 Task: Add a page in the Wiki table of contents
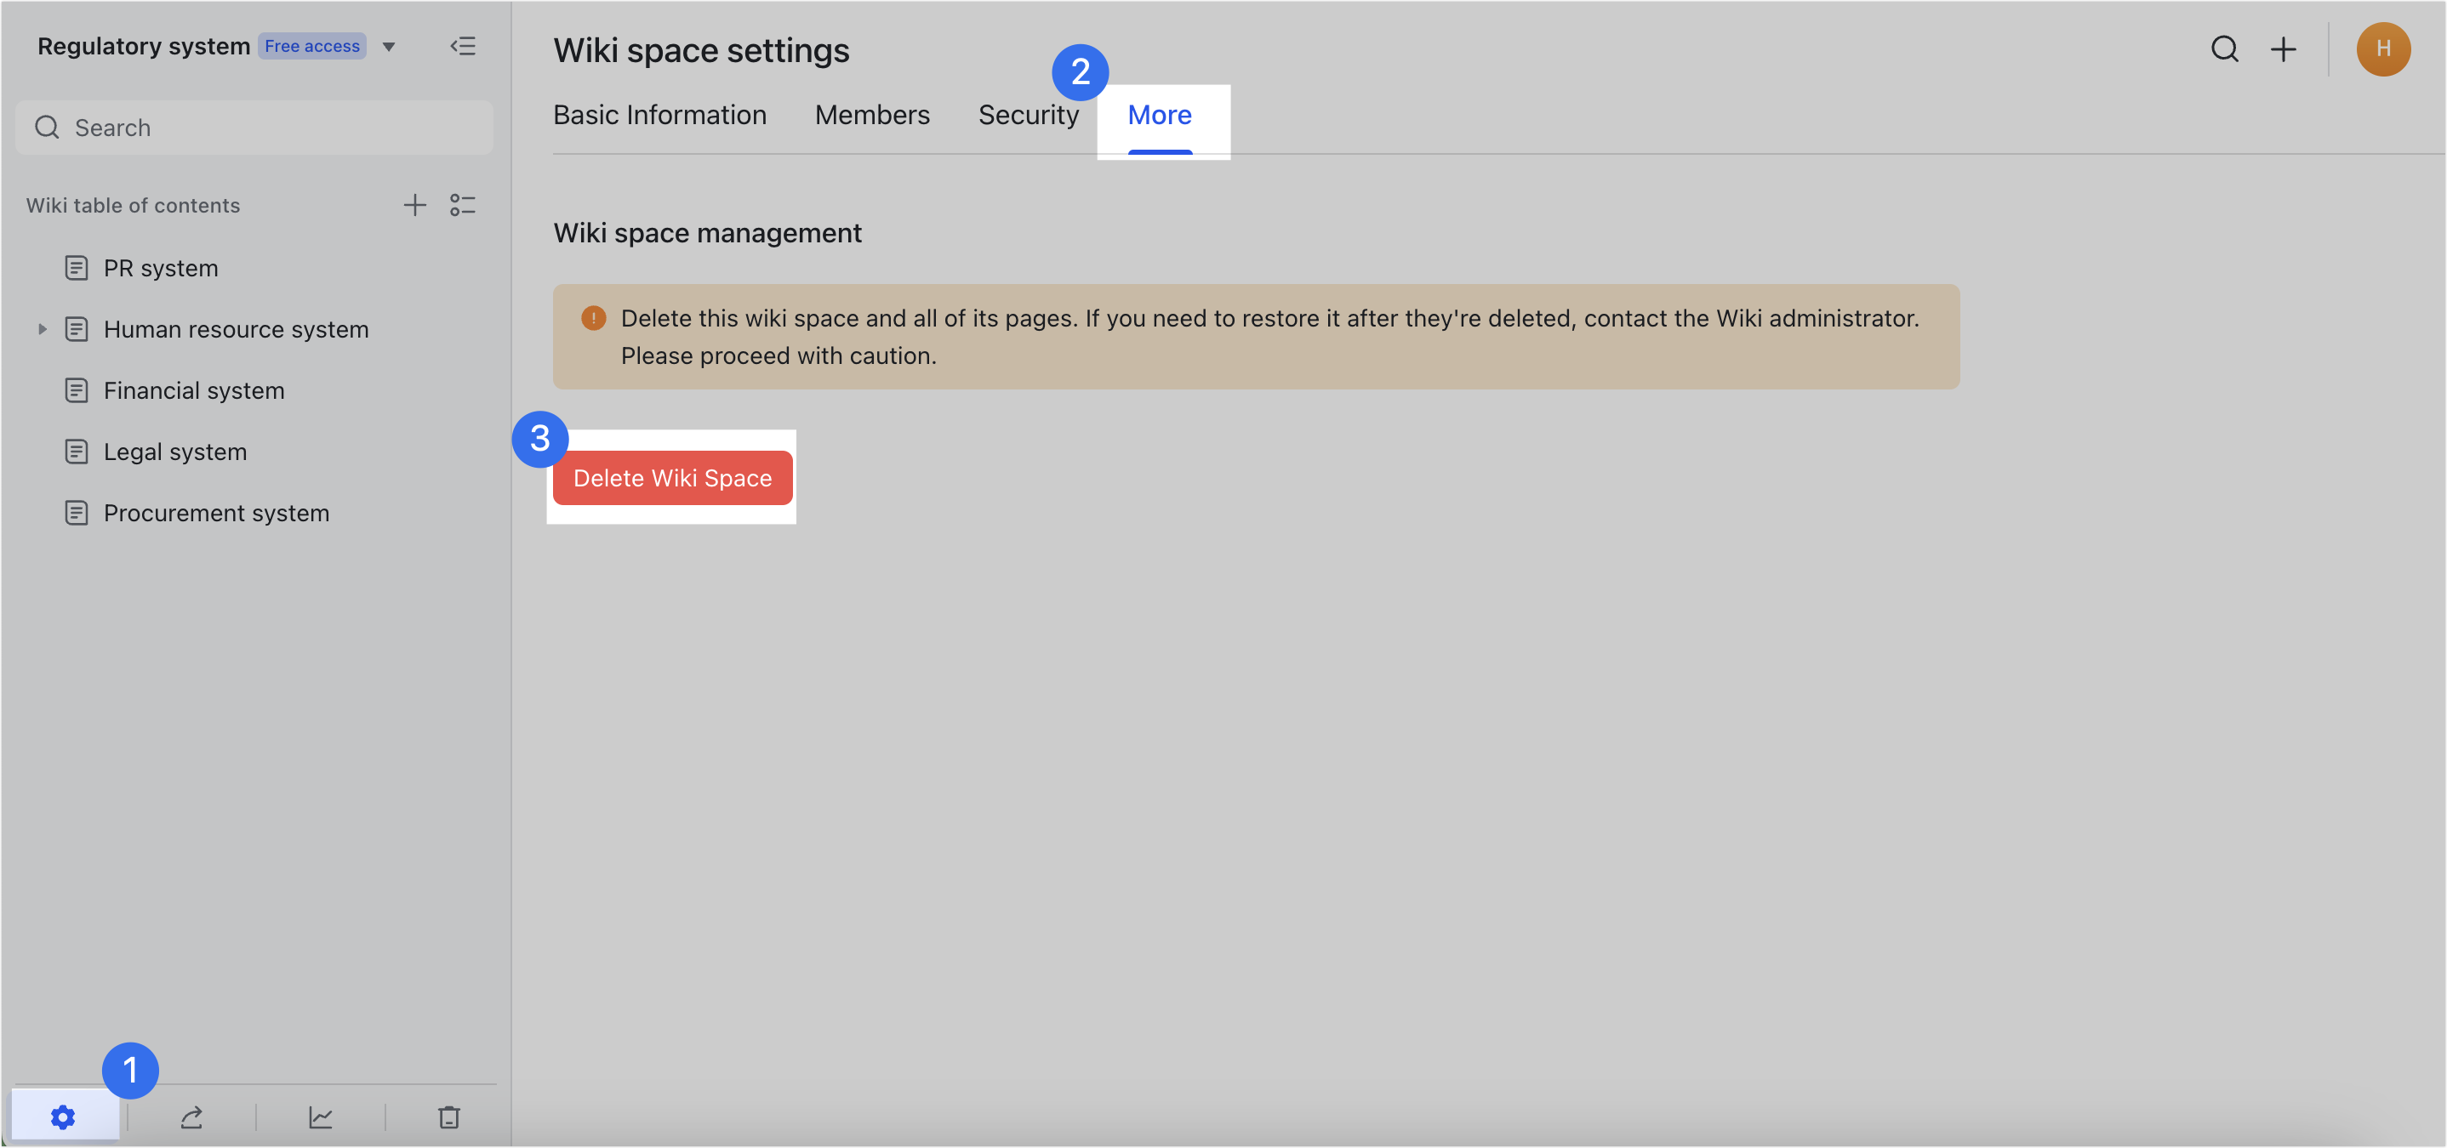click(x=415, y=205)
